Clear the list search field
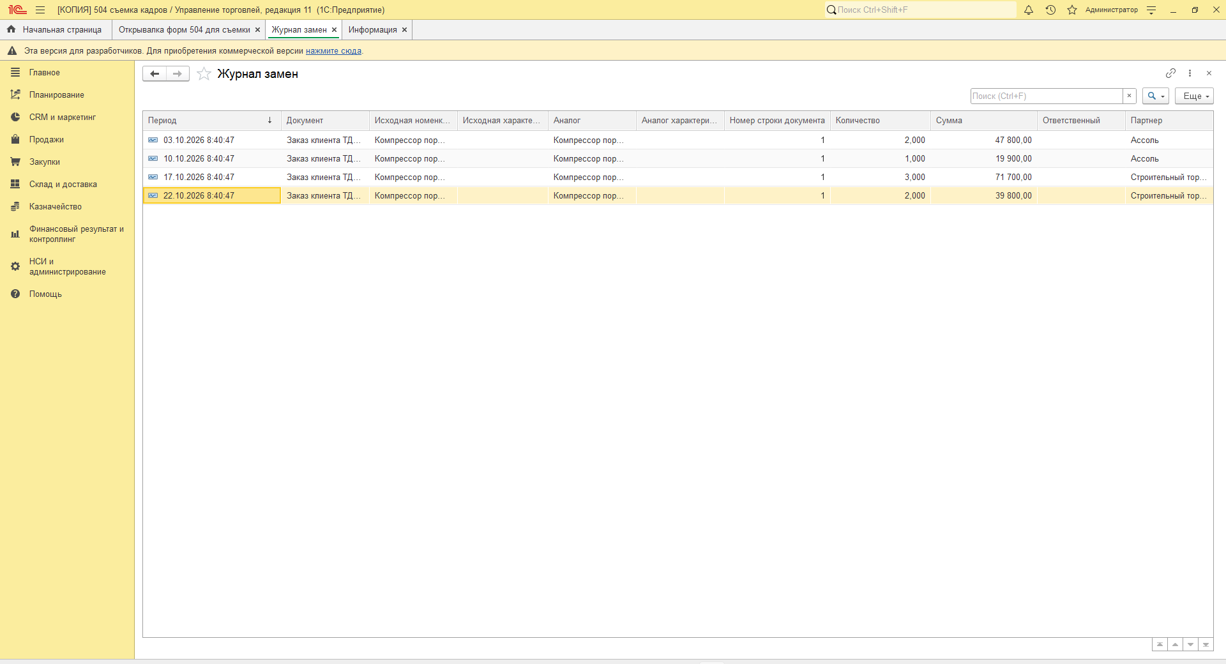 click(1129, 96)
